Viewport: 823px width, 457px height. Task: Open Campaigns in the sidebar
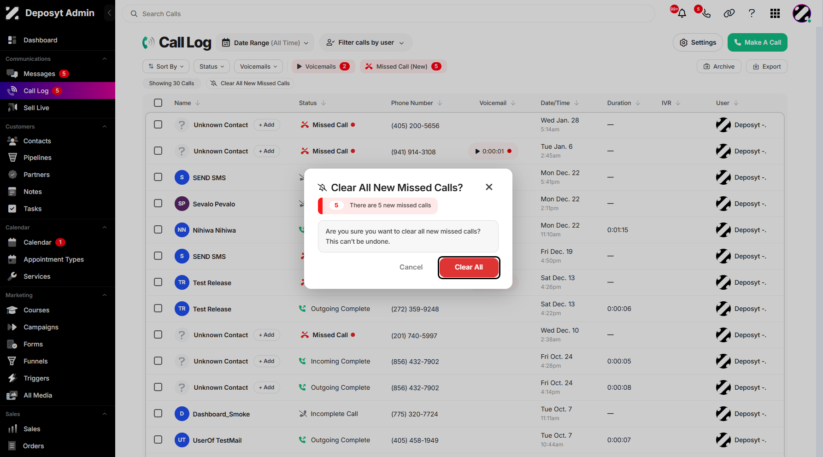41,327
